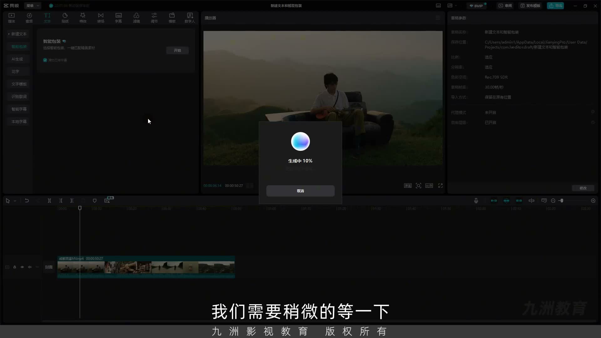Open the keyboard shortcuts icon in title bar
Viewport: 601px width, 338px height.
pos(438,6)
